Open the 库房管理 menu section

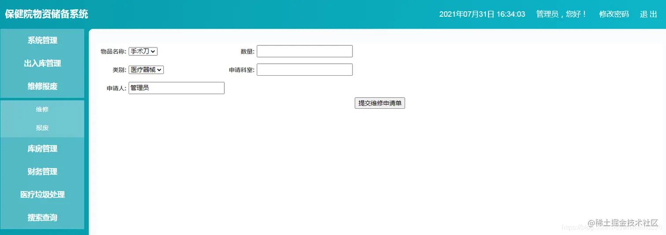pyautogui.click(x=42, y=149)
